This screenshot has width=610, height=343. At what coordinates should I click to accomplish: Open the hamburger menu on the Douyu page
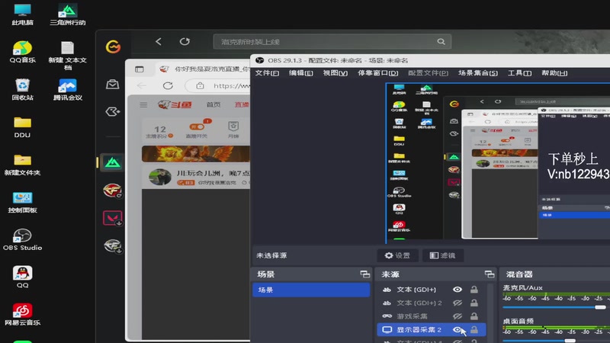pyautogui.click(x=143, y=104)
